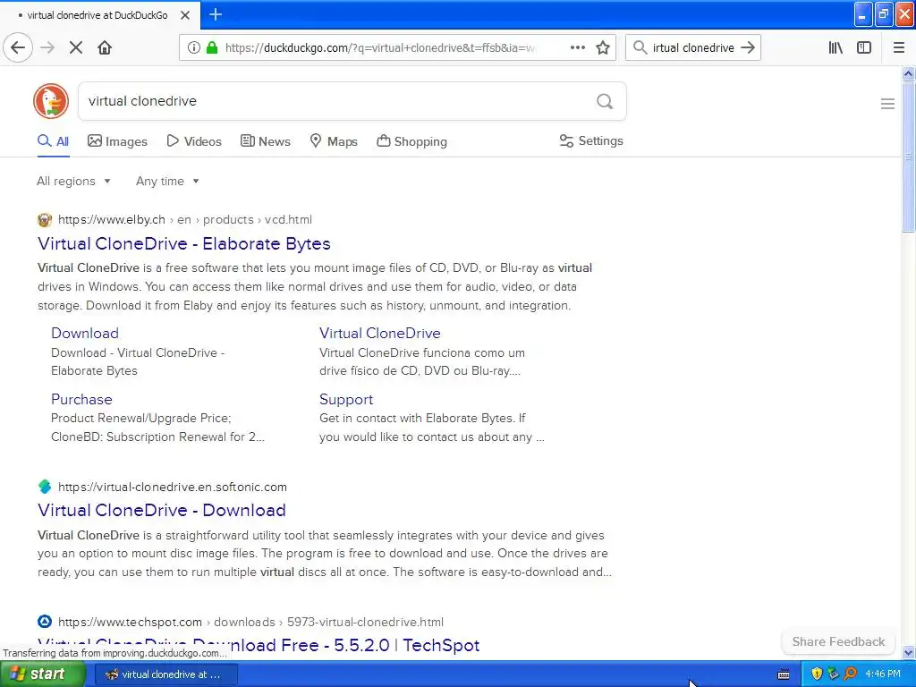Expand the Any time filter dropdown
916x687 pixels.
tap(167, 181)
